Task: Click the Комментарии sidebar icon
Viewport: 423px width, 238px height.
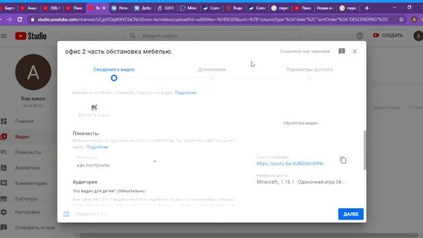Action: point(4,183)
